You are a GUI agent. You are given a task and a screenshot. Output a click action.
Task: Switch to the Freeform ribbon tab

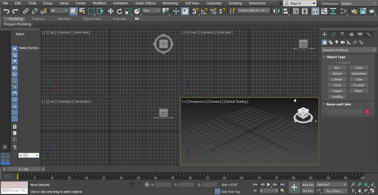point(38,19)
